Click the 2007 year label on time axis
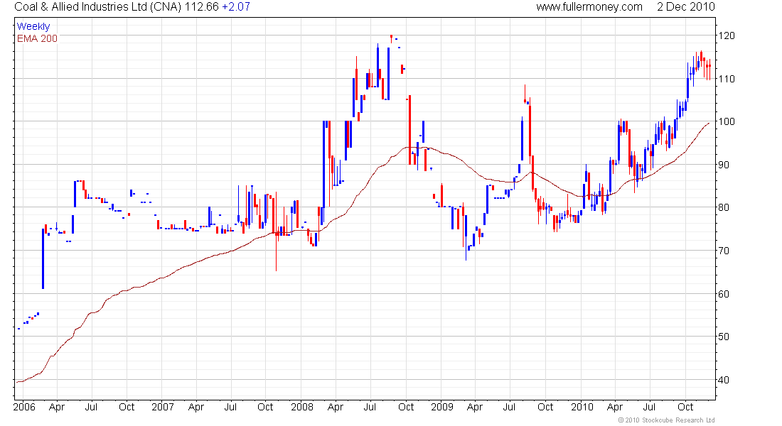The image size is (782, 426). click(x=163, y=407)
